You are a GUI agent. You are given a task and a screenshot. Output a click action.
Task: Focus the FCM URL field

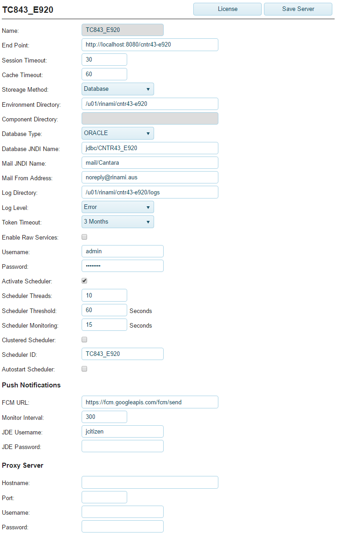click(150, 402)
